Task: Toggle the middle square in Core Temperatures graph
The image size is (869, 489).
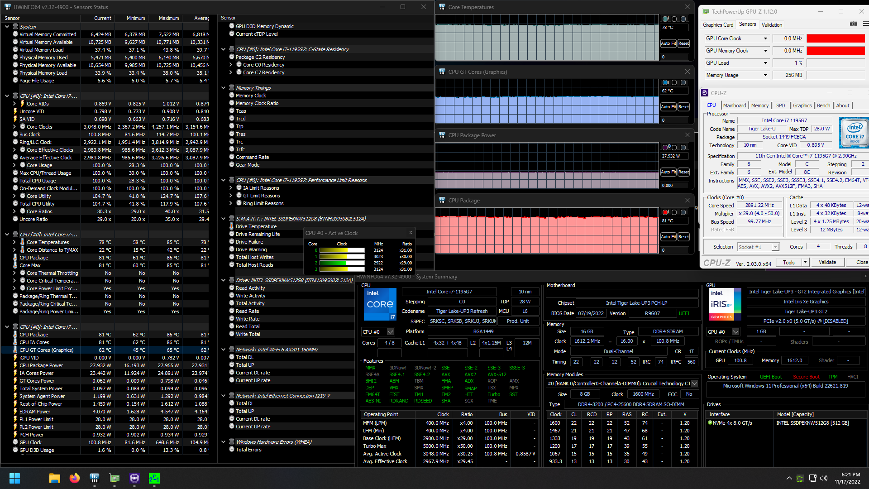Action: (674, 19)
